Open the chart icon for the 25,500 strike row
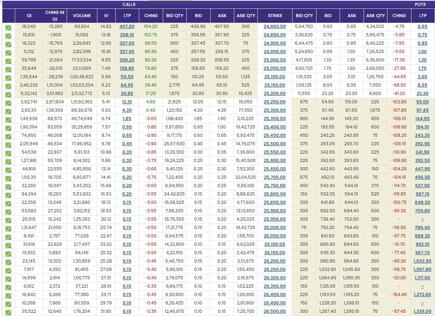435x316 pixels. [9, 144]
